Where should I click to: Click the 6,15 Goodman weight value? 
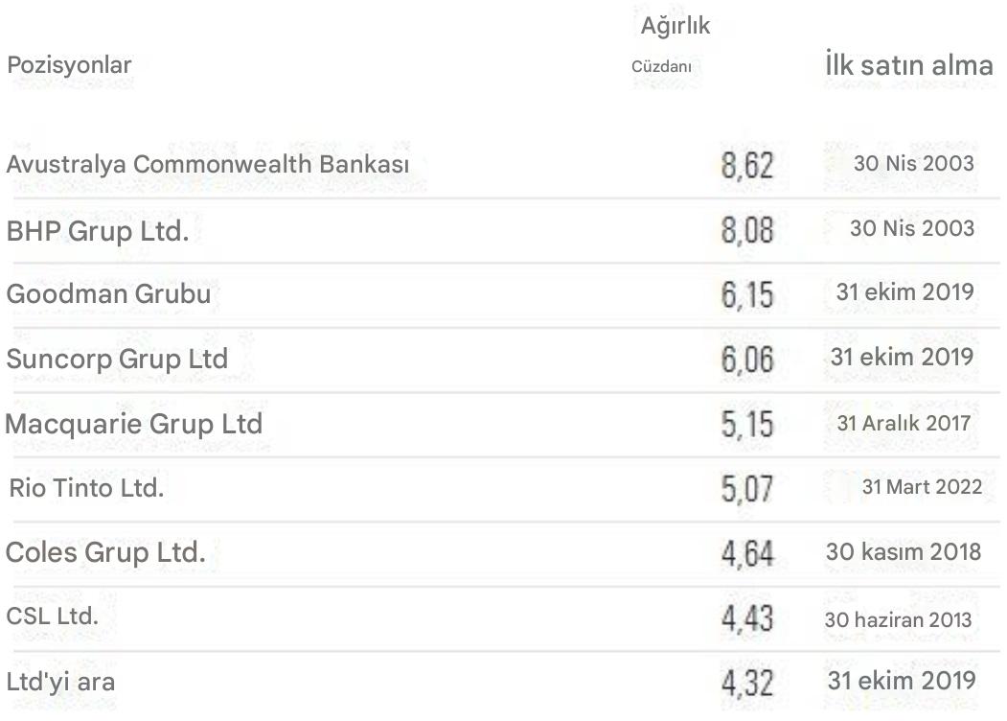[x=747, y=294]
